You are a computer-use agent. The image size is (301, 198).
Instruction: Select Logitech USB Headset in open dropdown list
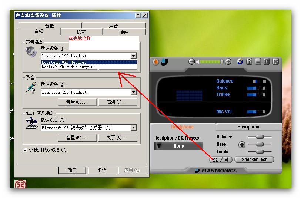(89, 62)
